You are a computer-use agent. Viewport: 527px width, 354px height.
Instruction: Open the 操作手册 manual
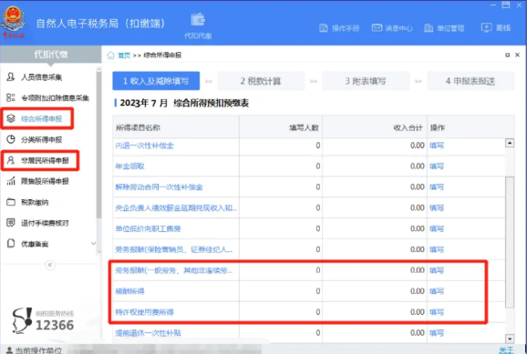(339, 28)
